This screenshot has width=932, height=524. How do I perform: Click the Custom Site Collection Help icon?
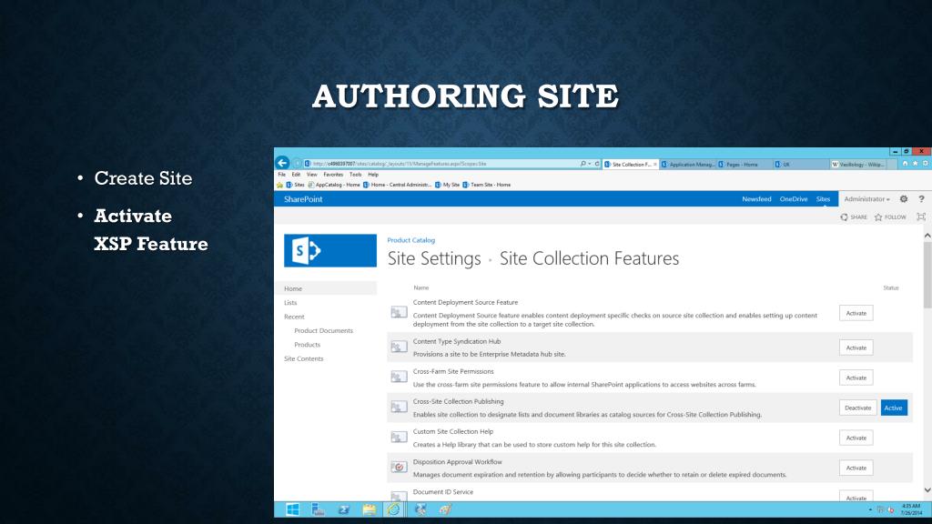[x=399, y=438]
